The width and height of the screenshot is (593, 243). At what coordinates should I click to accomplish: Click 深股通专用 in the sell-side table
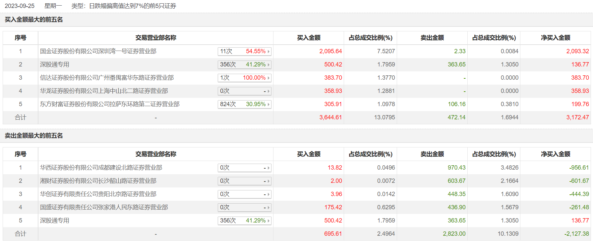(x=55, y=221)
